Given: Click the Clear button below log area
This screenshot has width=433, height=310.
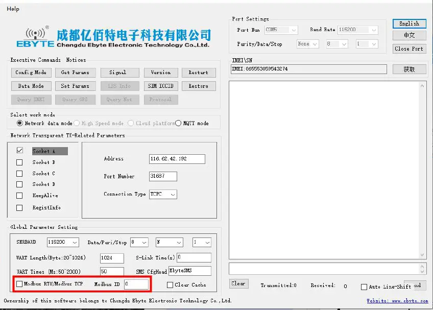Looking at the screenshot, I should point(238,283).
